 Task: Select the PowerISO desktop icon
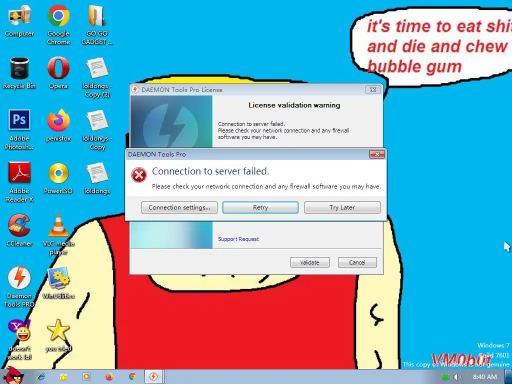coord(58,178)
